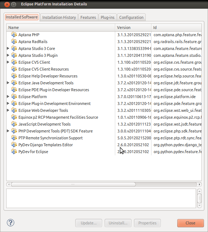Select the Aptana RadRails row

pos(104,42)
